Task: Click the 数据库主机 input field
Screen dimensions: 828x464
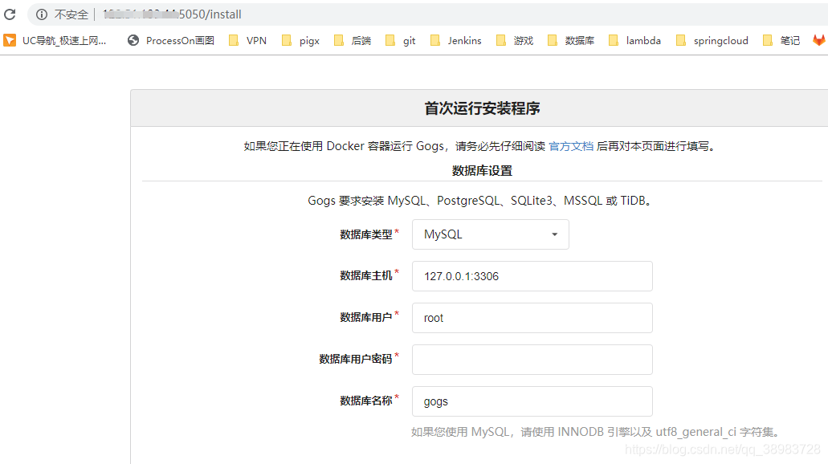Action: coord(532,276)
